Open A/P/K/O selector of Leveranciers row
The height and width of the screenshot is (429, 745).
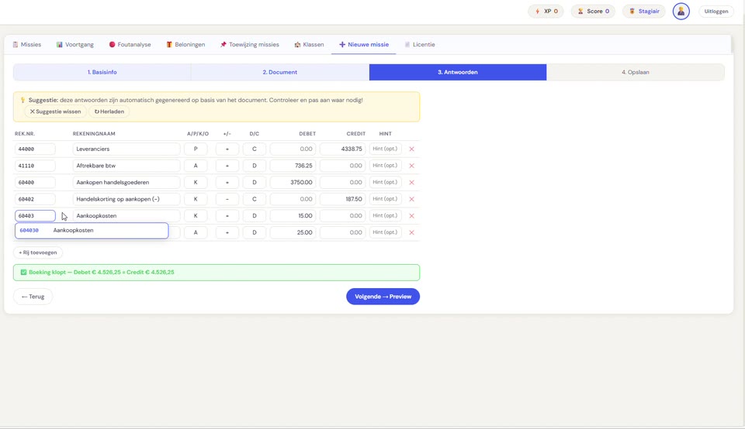click(196, 149)
